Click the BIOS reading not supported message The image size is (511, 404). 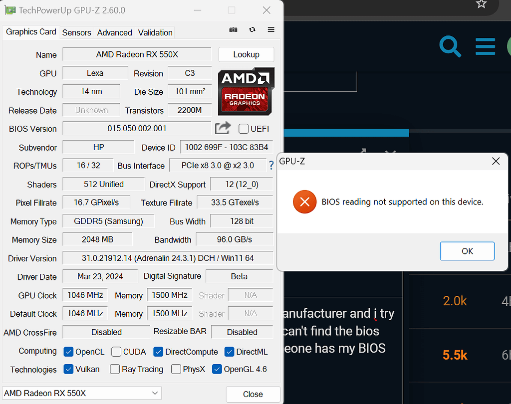pyautogui.click(x=403, y=202)
